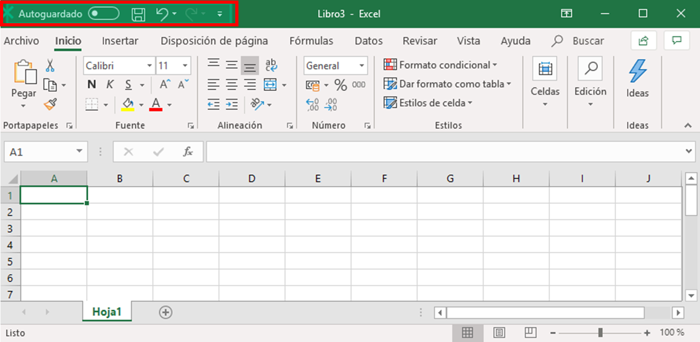Image resolution: width=700 pixels, height=342 pixels.
Task: Apply percent style icon
Action: click(x=340, y=85)
